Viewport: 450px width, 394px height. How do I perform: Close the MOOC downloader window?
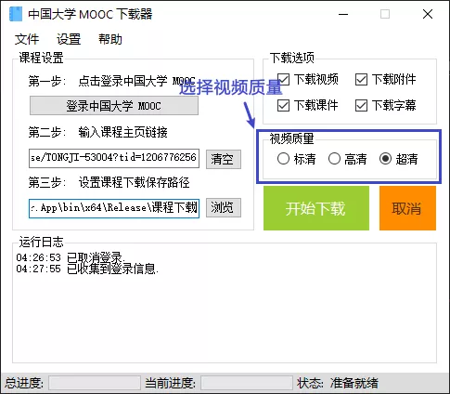click(x=428, y=14)
